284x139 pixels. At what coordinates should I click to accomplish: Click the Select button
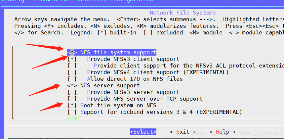point(143,132)
